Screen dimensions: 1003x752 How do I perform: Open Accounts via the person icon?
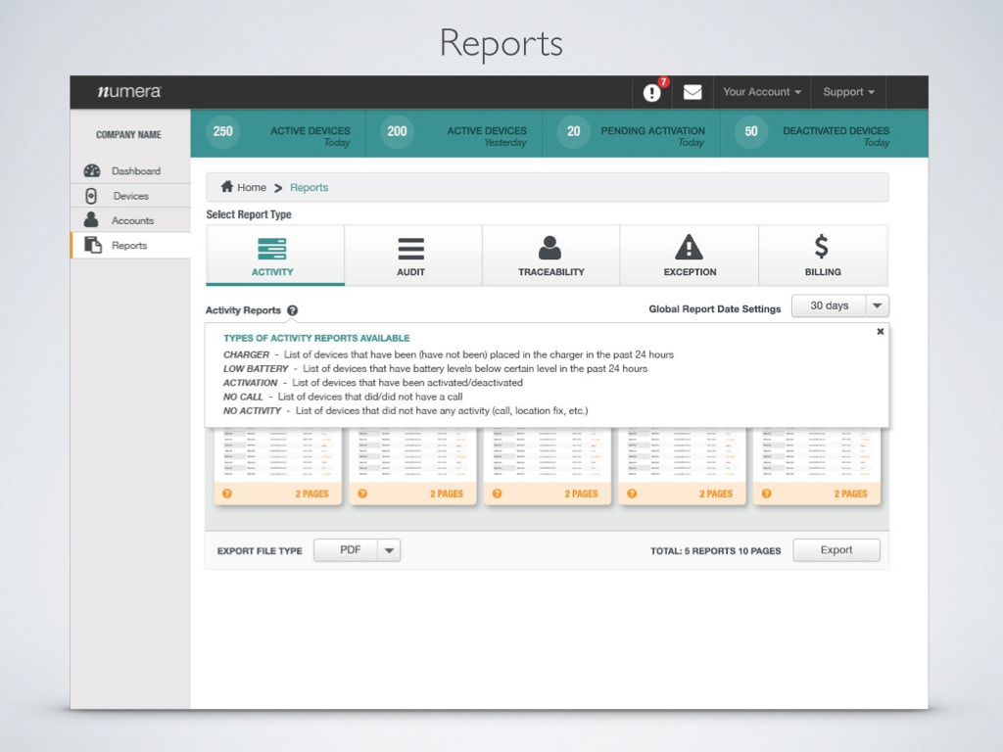[91, 220]
